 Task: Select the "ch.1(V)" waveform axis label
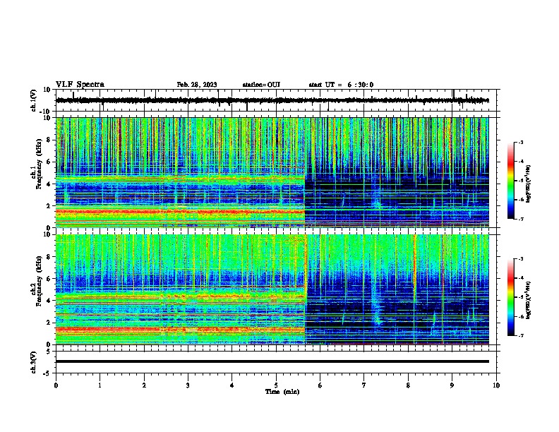[34, 100]
